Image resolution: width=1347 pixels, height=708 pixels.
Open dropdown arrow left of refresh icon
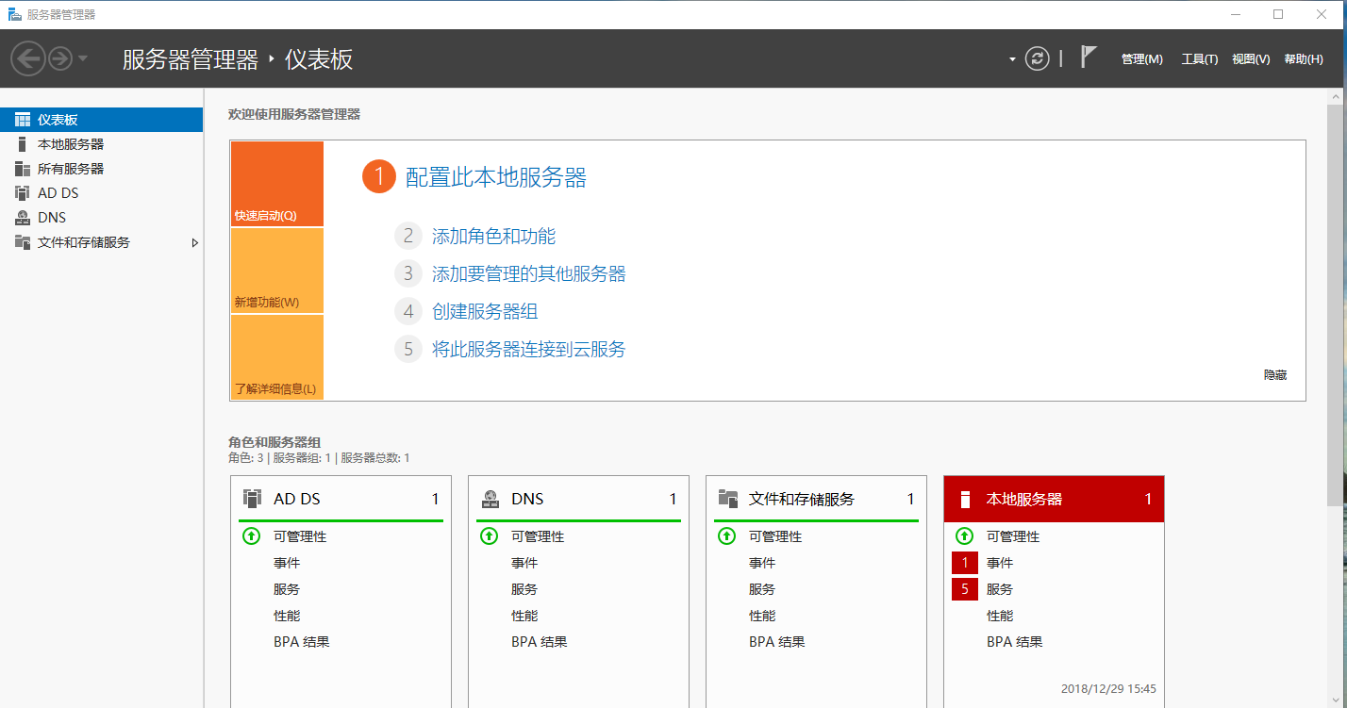[1012, 59]
